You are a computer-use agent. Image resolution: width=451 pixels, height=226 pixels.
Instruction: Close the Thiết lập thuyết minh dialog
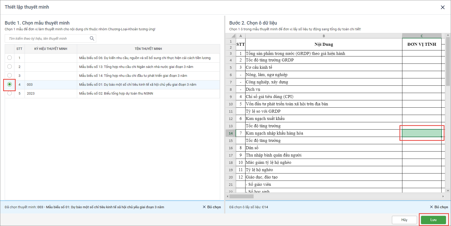click(442, 7)
